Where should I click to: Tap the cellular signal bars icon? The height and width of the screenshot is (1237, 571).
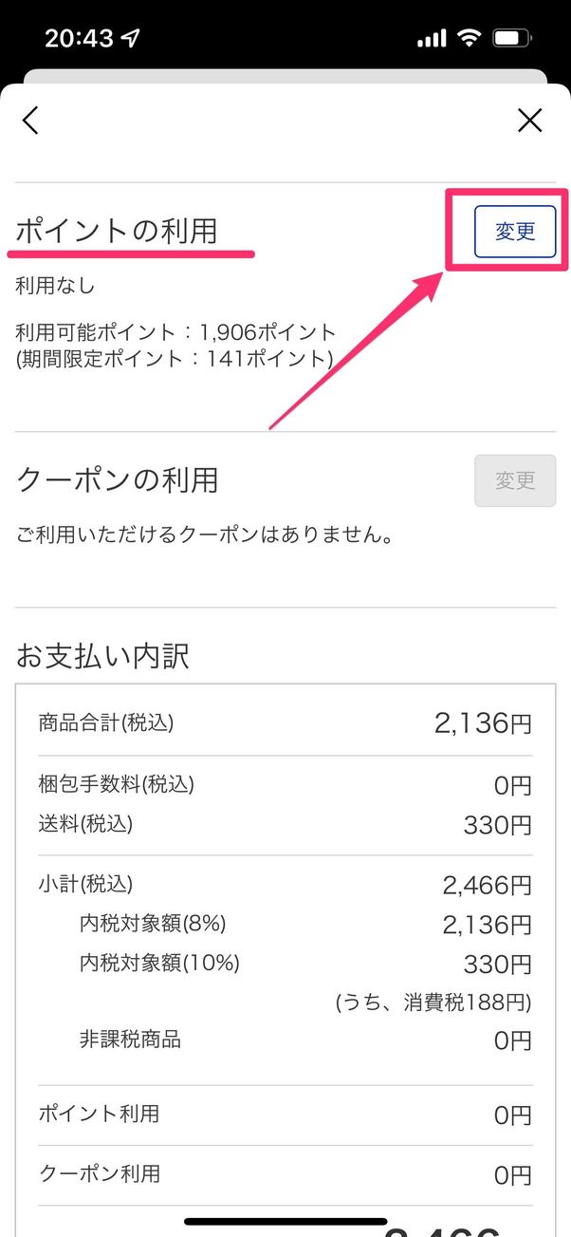[x=431, y=38]
